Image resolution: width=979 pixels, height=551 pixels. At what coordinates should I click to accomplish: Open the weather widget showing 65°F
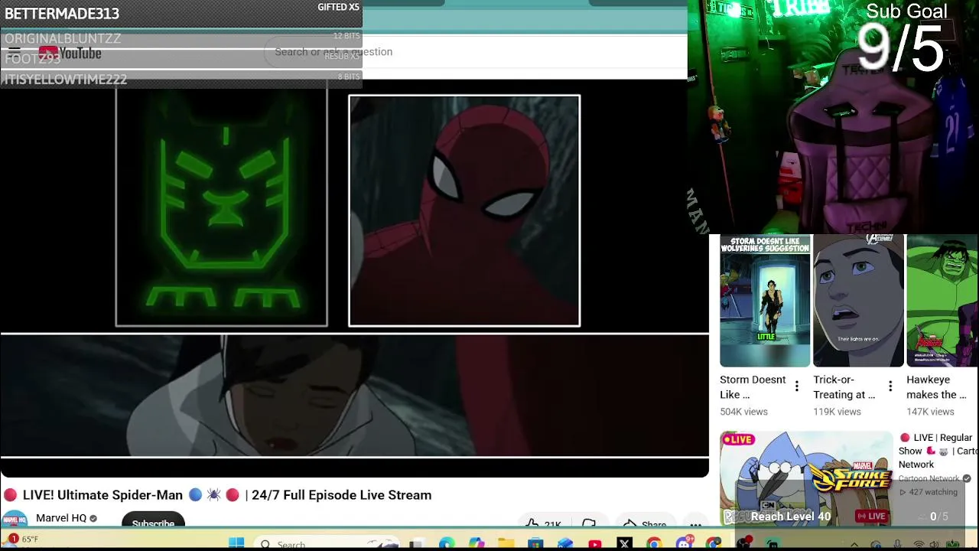coord(22,540)
